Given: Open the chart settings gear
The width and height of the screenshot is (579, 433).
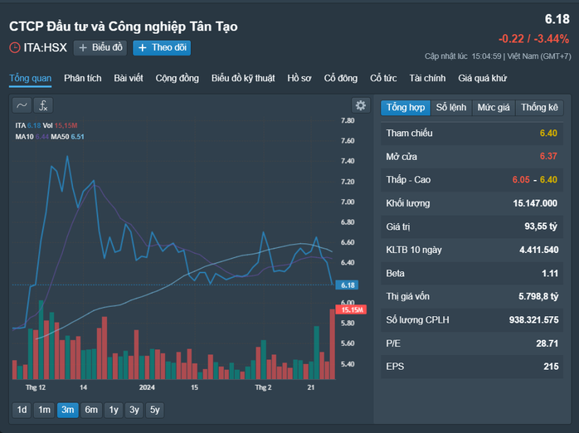Looking at the screenshot, I should point(360,105).
